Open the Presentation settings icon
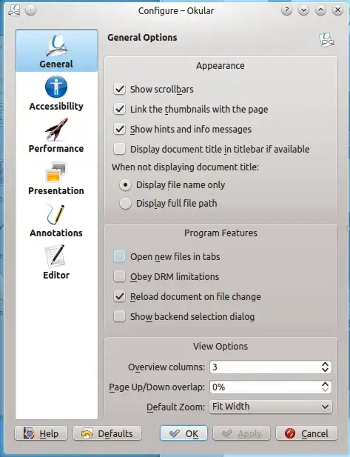Viewport: 350px width, 457px height. pyautogui.click(x=56, y=172)
